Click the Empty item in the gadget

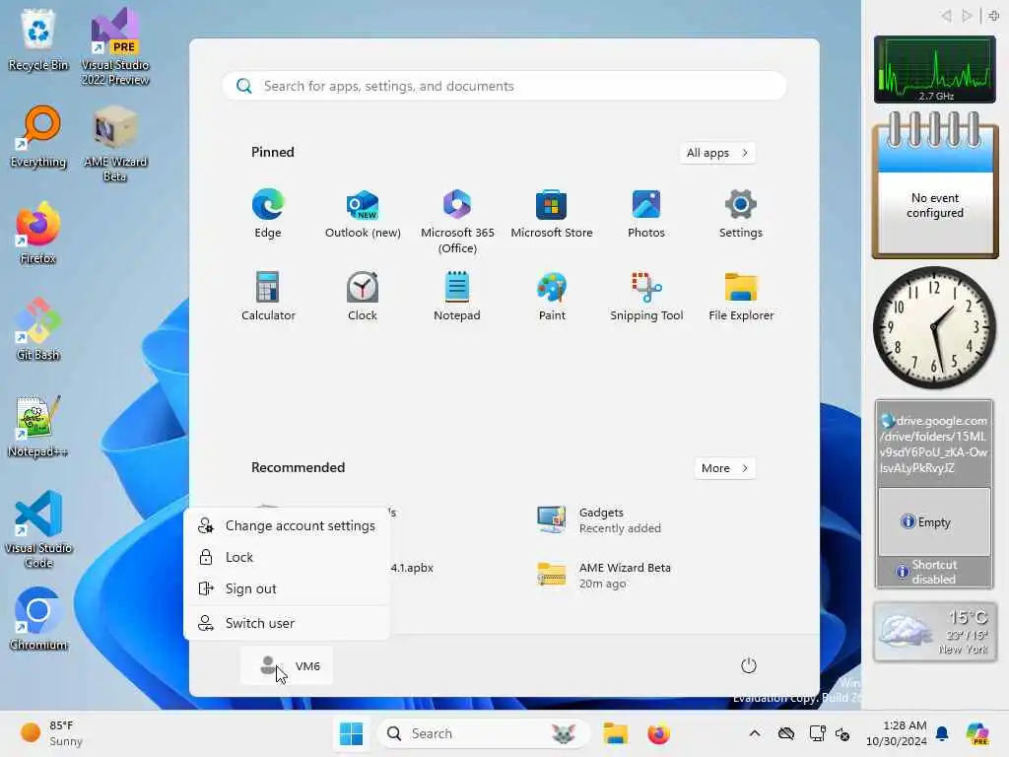[x=935, y=521]
